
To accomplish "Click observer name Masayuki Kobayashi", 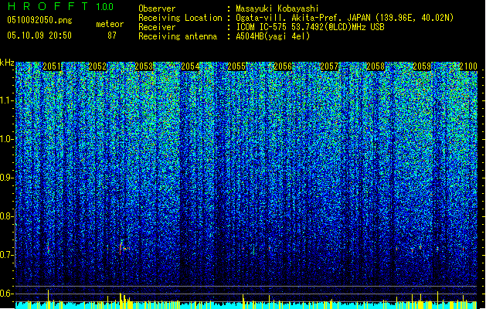I will [277, 8].
